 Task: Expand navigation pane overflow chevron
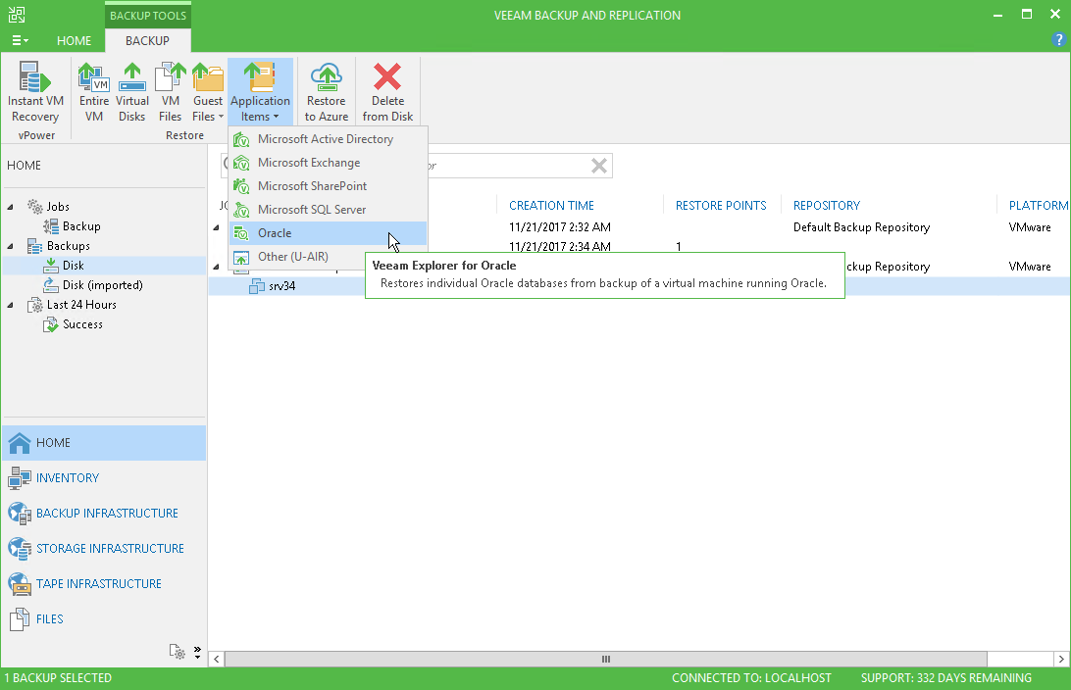[197, 653]
